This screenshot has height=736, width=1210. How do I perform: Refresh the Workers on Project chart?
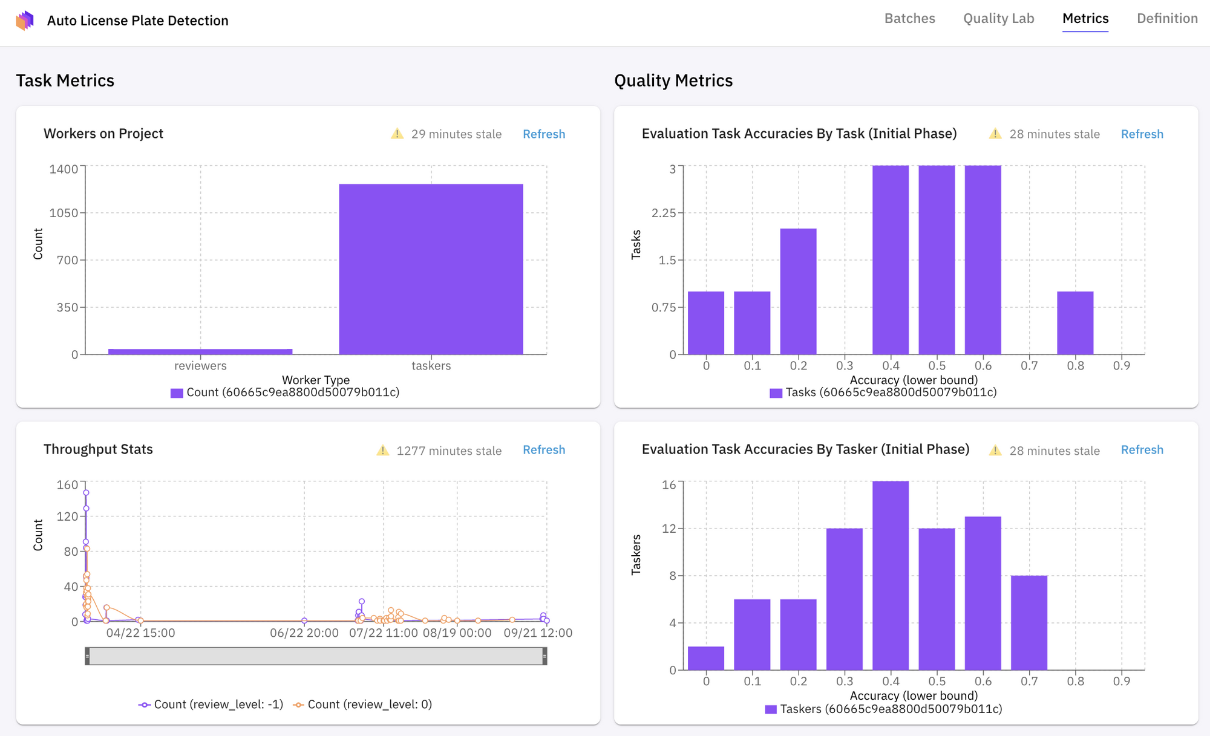tap(543, 134)
